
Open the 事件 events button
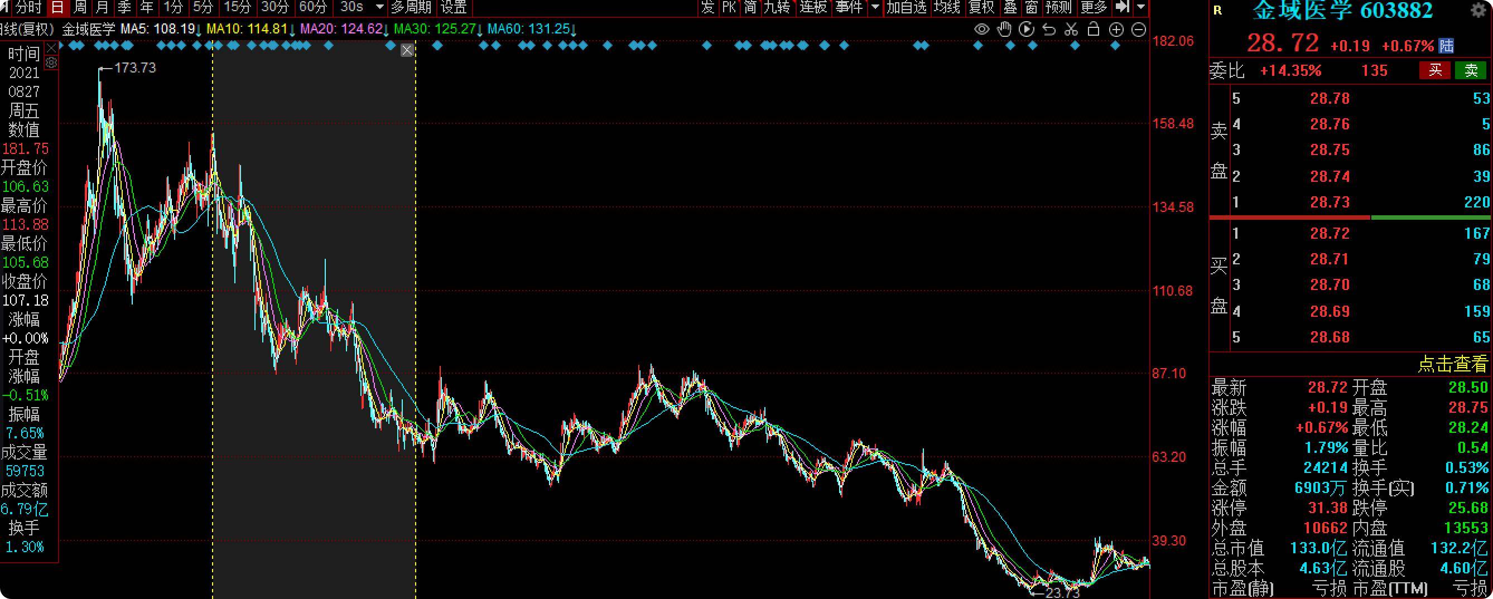(849, 8)
